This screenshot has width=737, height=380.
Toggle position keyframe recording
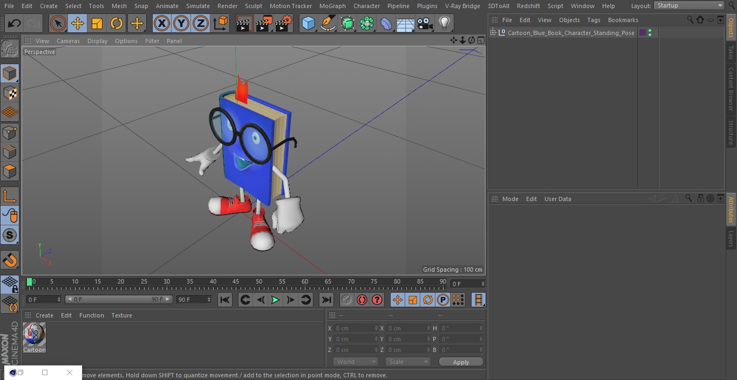(x=398, y=300)
